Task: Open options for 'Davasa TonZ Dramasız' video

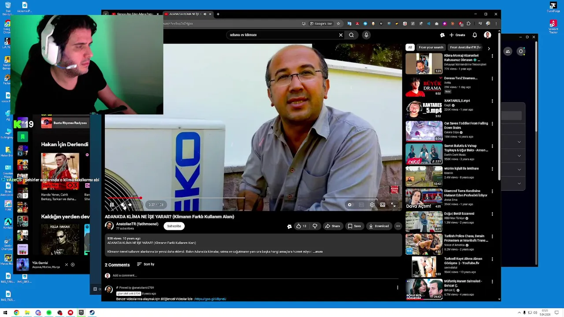Action: (x=492, y=79)
